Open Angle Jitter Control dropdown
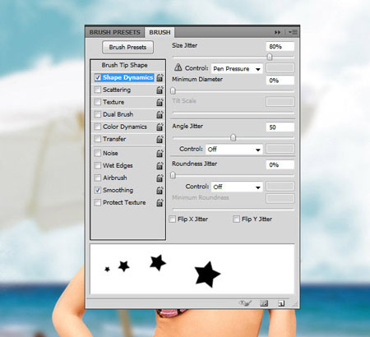Screen dimensions: 370x337 pyautogui.click(x=234, y=150)
